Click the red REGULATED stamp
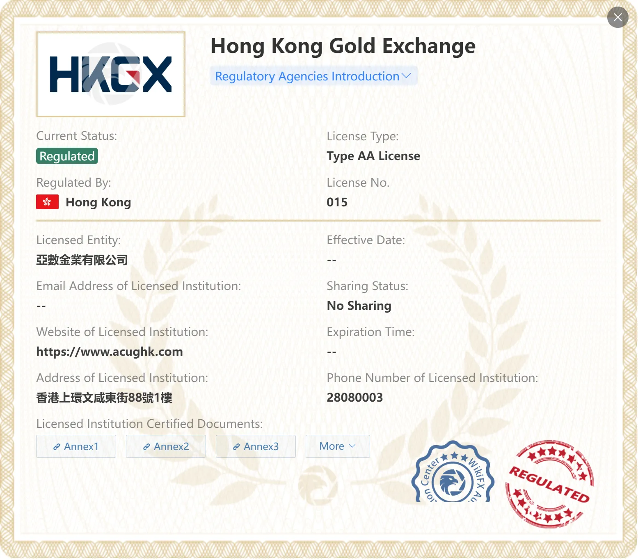This screenshot has width=638, height=560. [x=550, y=484]
